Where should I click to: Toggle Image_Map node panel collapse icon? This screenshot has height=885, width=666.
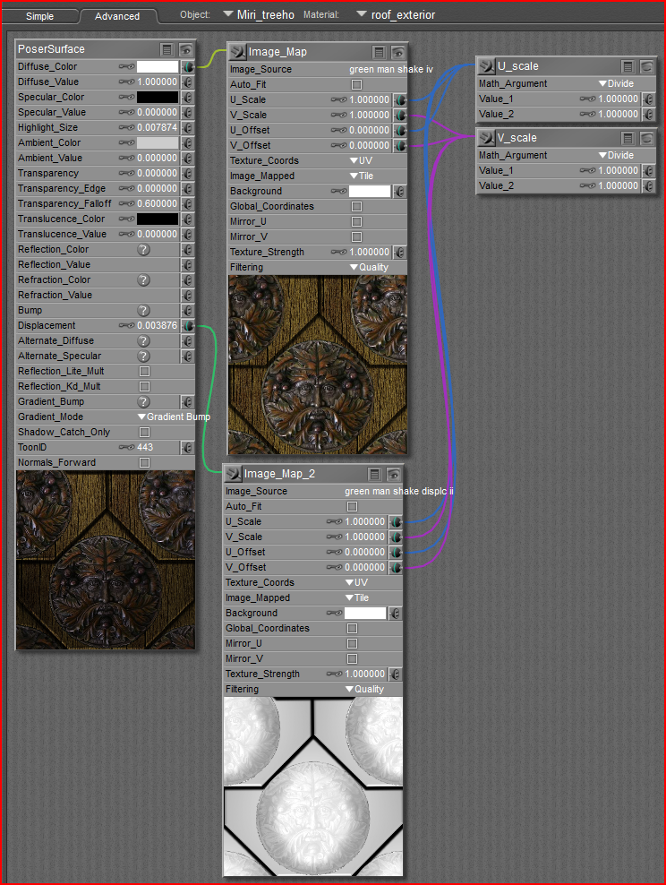[x=379, y=53]
